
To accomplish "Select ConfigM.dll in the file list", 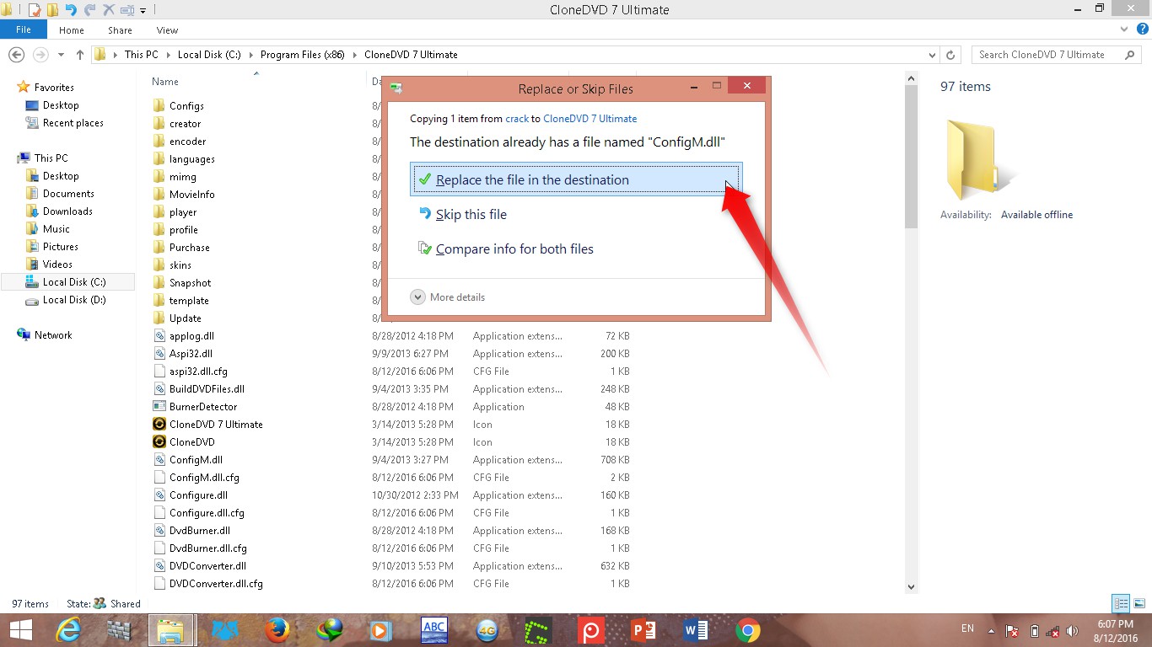I will point(196,460).
